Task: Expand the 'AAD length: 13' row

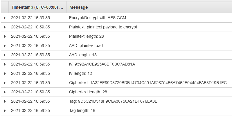Action: coord(5,55)
